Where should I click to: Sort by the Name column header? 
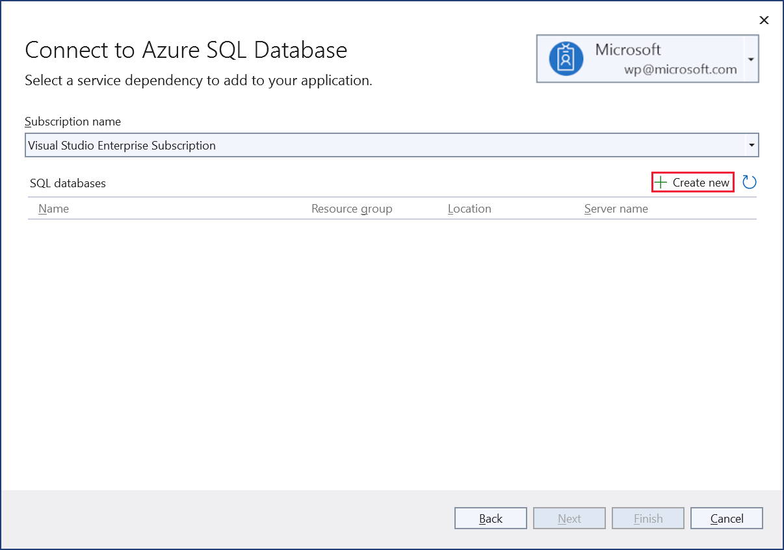click(x=53, y=208)
